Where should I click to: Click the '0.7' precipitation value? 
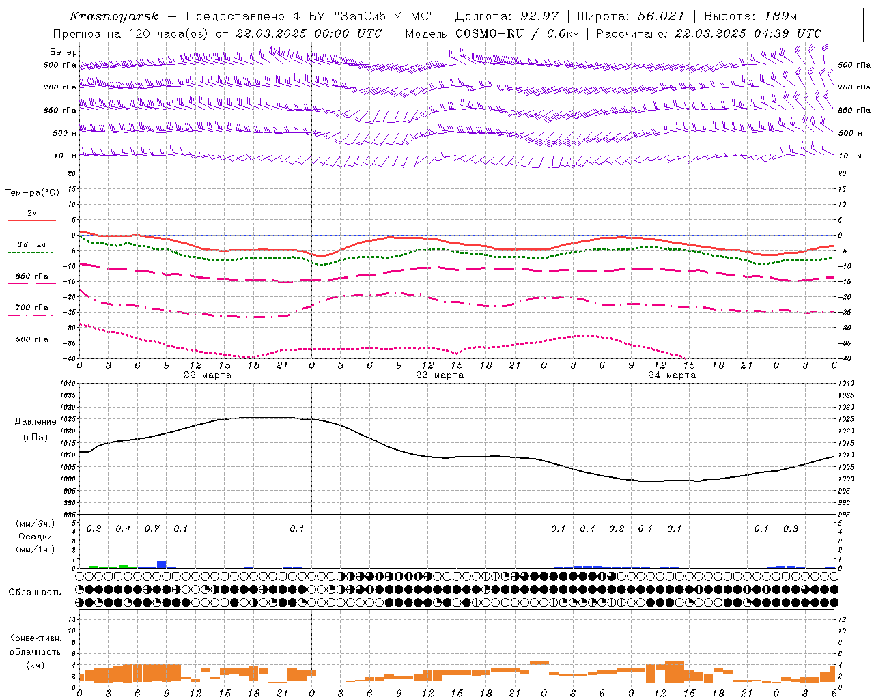point(152,529)
